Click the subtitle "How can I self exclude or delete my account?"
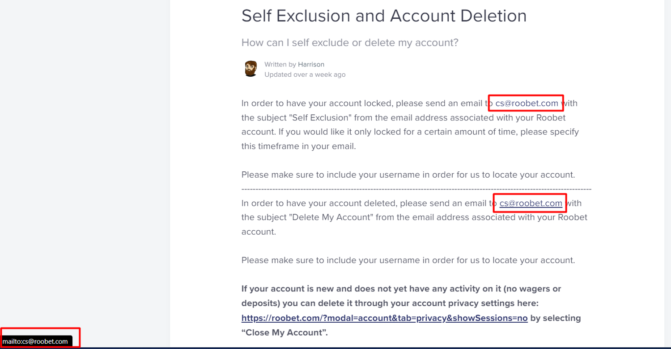 pos(350,43)
